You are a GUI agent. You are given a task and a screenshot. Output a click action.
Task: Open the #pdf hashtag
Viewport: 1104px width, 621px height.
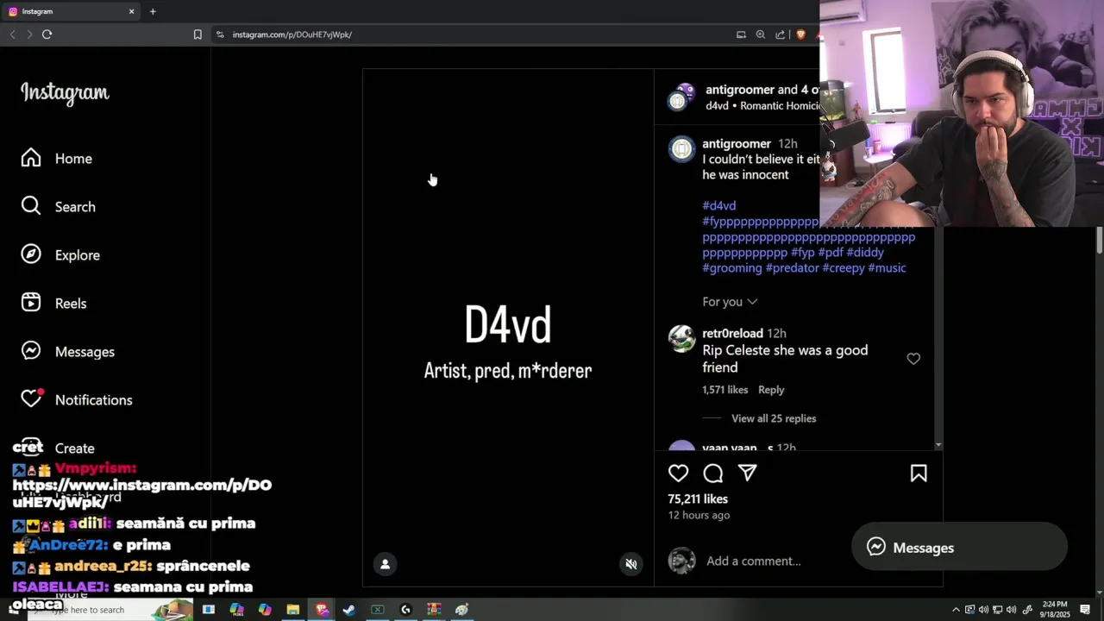pyautogui.click(x=831, y=252)
